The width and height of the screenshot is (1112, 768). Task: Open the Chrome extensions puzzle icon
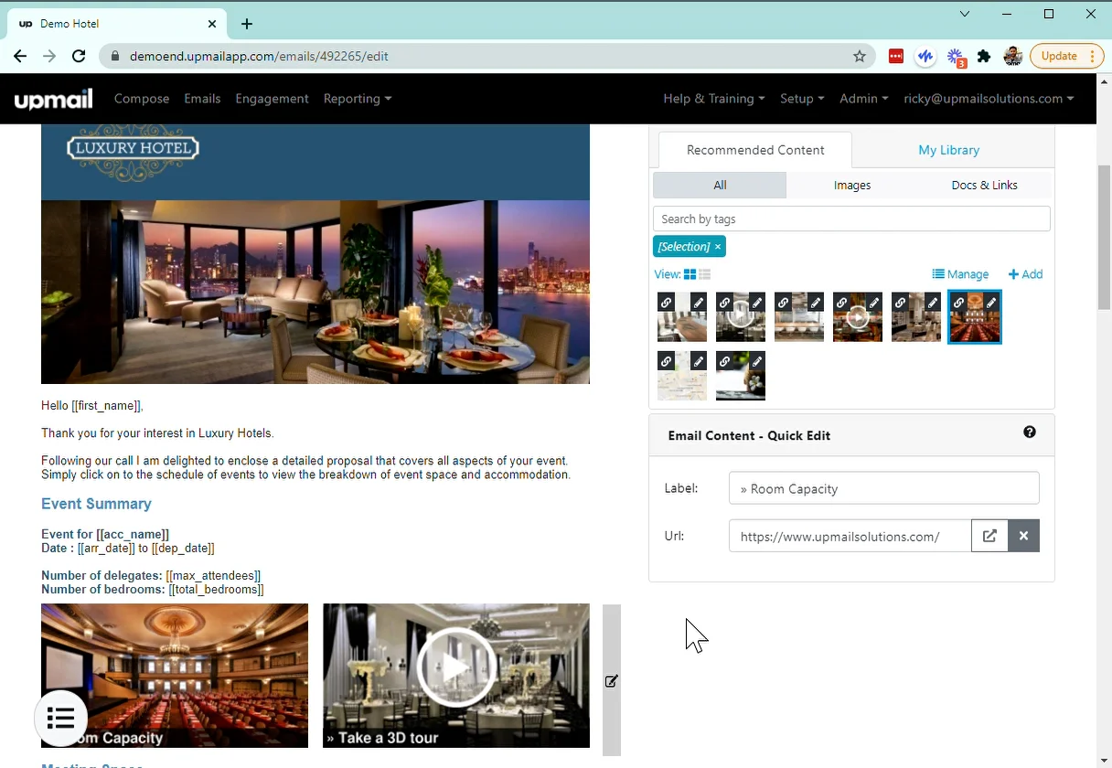coord(984,56)
